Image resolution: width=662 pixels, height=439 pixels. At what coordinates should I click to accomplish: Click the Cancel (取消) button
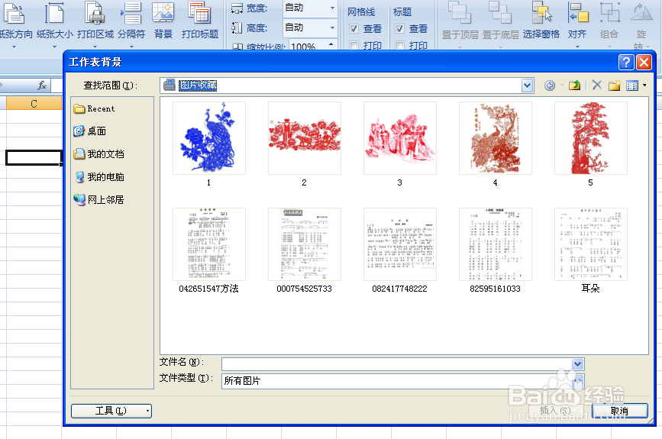point(619,411)
